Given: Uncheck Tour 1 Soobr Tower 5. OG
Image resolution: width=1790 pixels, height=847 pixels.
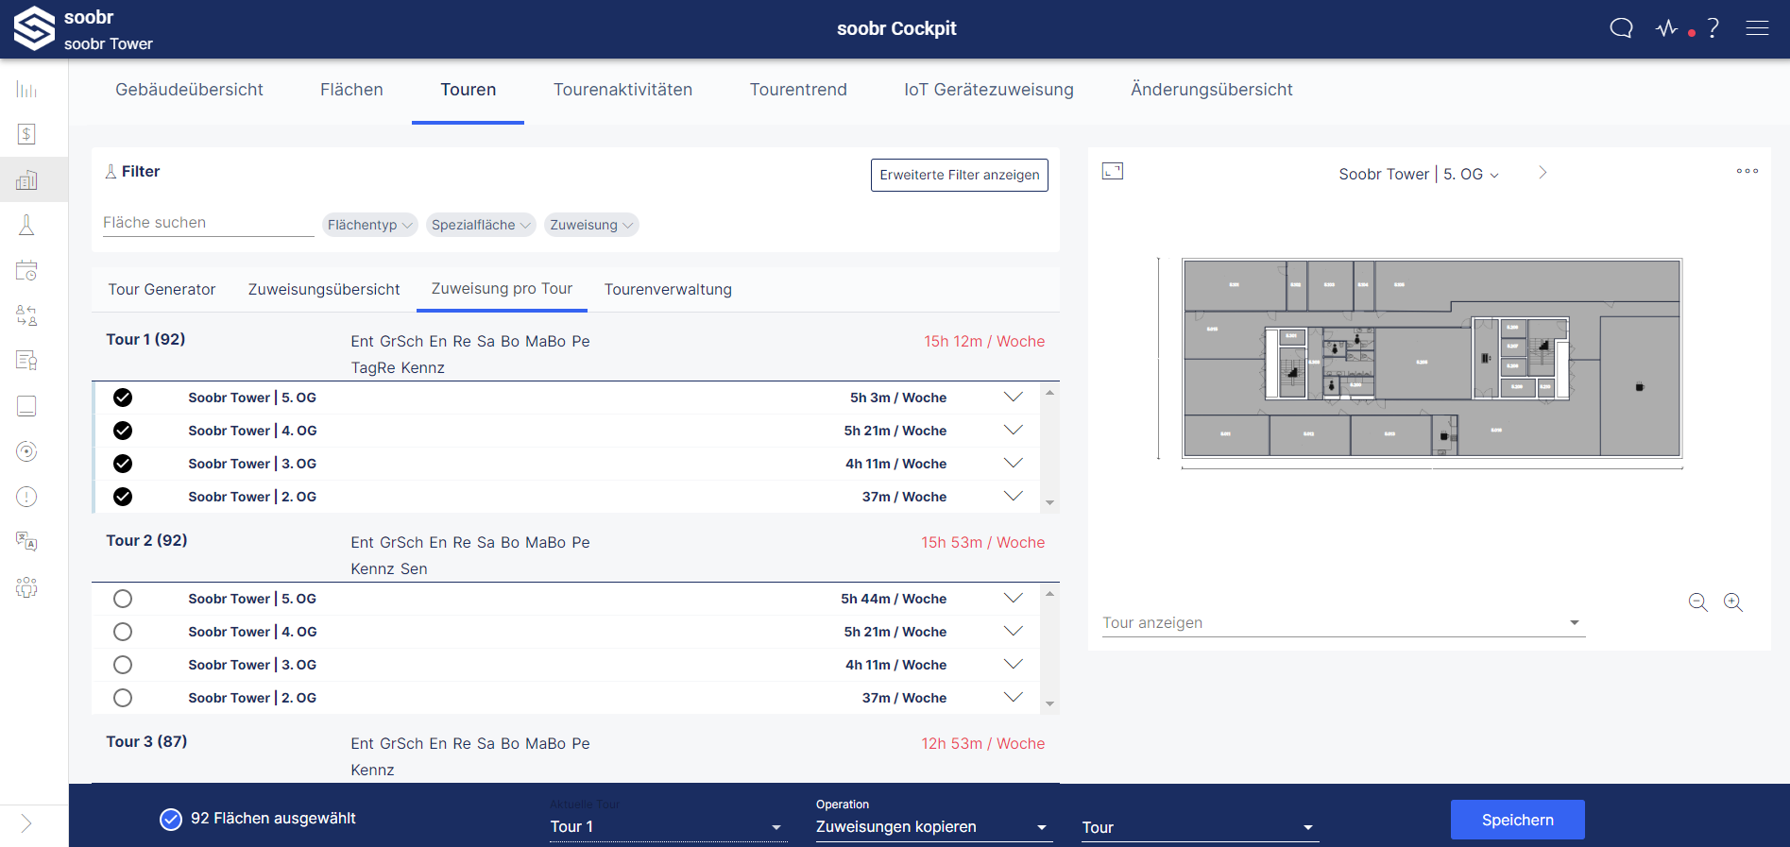Looking at the screenshot, I should (123, 398).
